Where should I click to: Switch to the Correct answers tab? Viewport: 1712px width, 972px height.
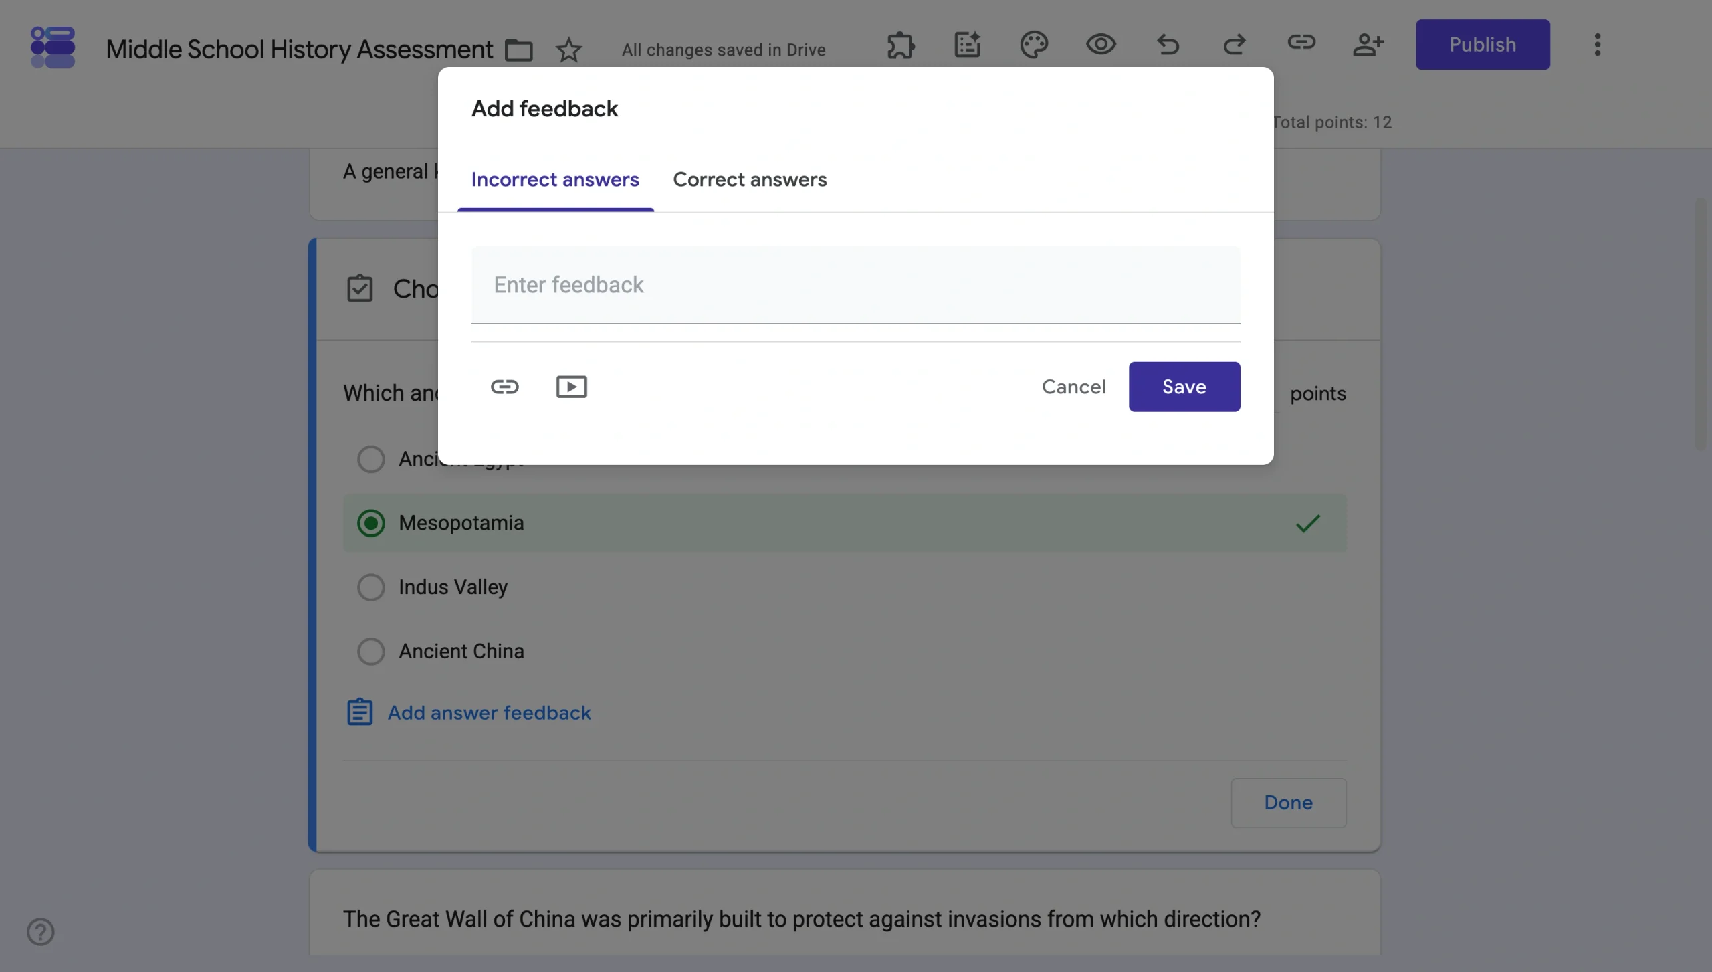(x=750, y=179)
